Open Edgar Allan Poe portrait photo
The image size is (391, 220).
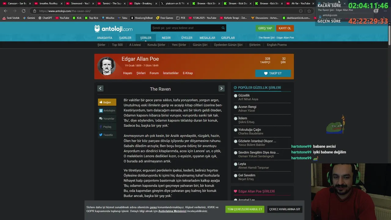(107, 66)
